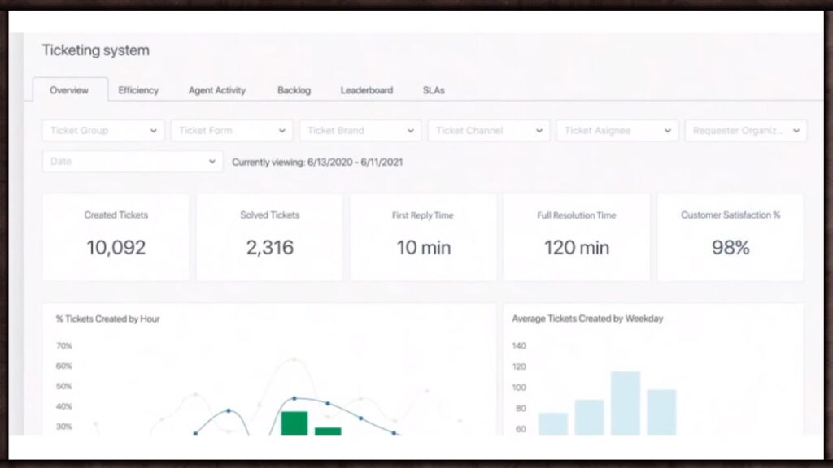Click the Created Tickets value 10,092

click(x=116, y=247)
